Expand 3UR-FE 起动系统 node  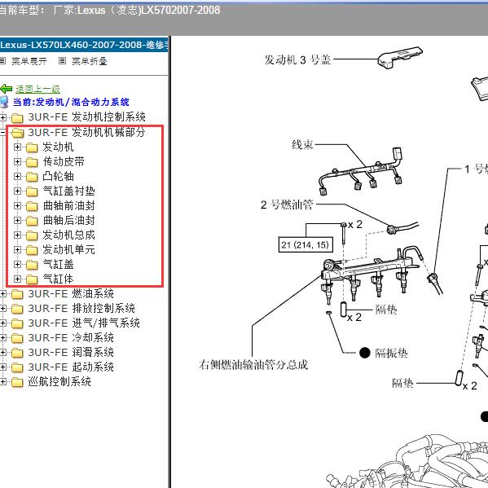tap(2, 367)
